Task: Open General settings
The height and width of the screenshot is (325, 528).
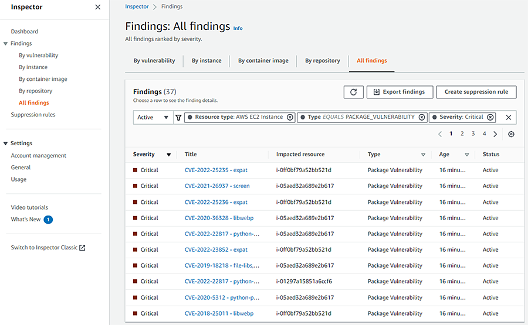Action: 21,167
